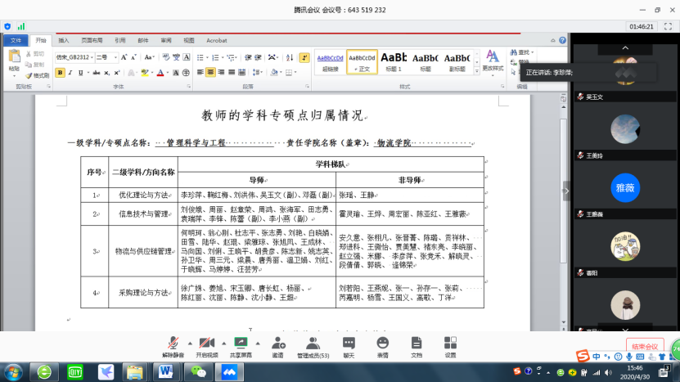This screenshot has width=680, height=382.
Task: Expand the arrow next to 解除静音
Action: click(x=190, y=343)
